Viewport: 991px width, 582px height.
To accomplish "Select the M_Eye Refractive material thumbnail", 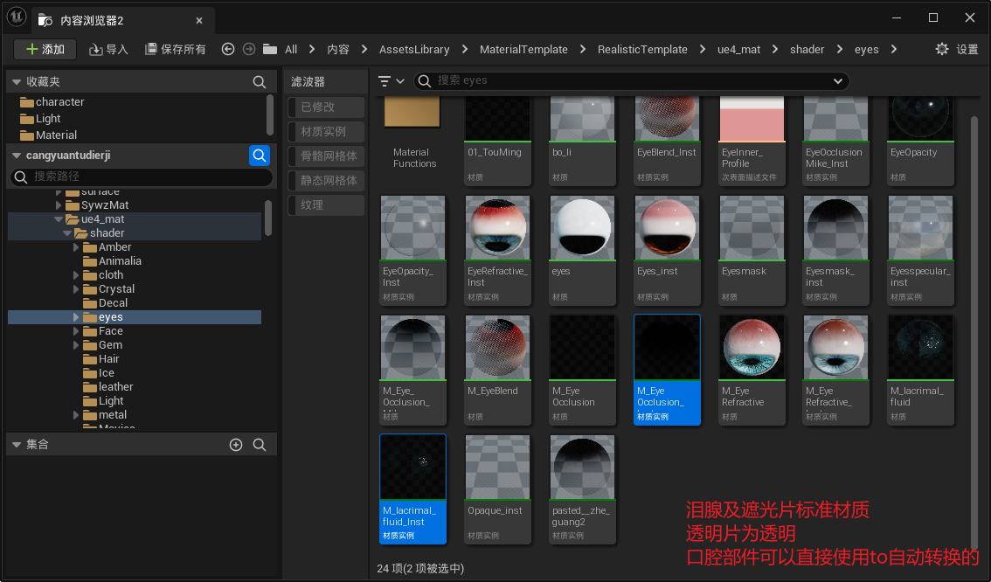I will click(751, 348).
